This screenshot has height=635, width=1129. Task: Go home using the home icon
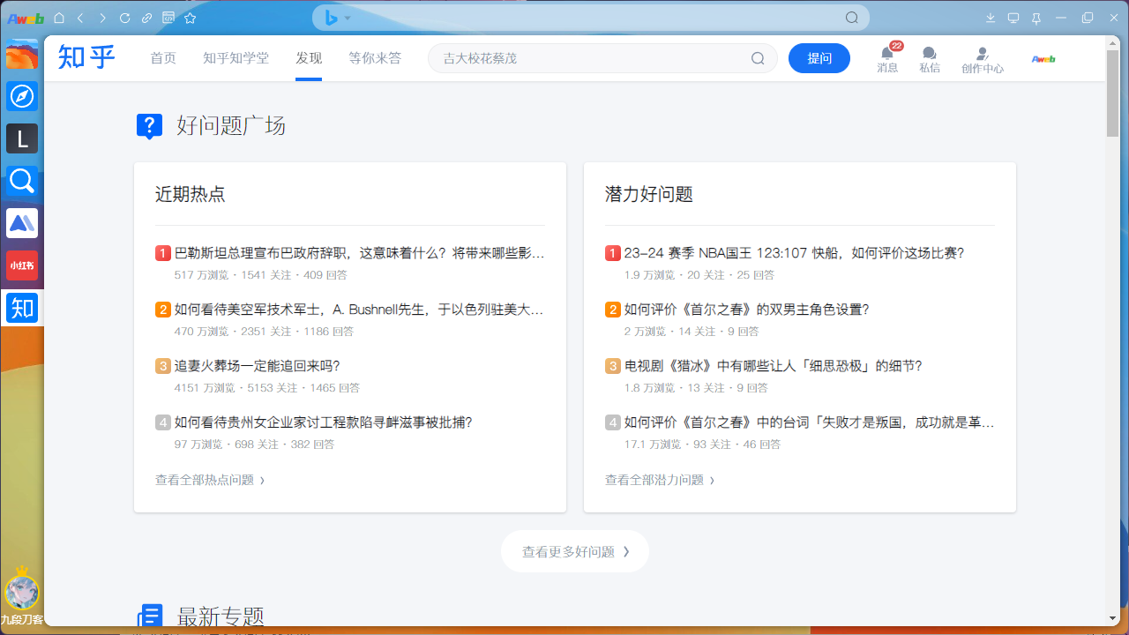(58, 17)
